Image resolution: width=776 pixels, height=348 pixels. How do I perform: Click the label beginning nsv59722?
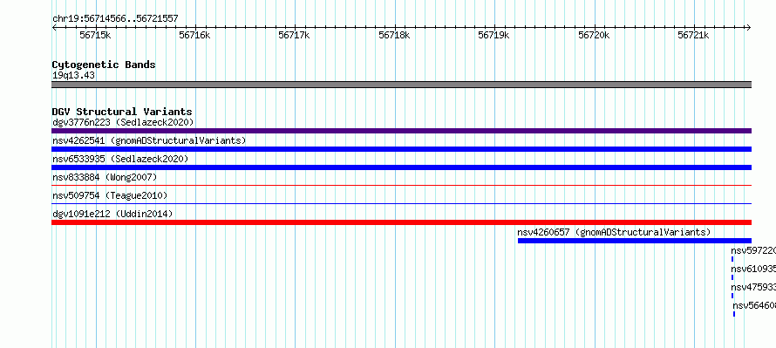[753, 250]
